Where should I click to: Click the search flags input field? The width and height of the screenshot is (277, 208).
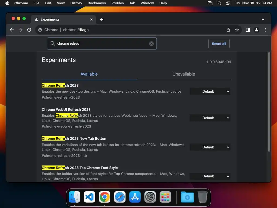pyautogui.click(x=102, y=44)
